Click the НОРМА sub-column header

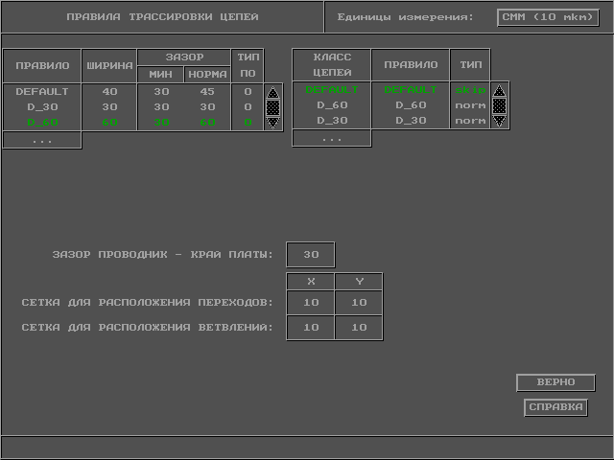[x=207, y=75]
